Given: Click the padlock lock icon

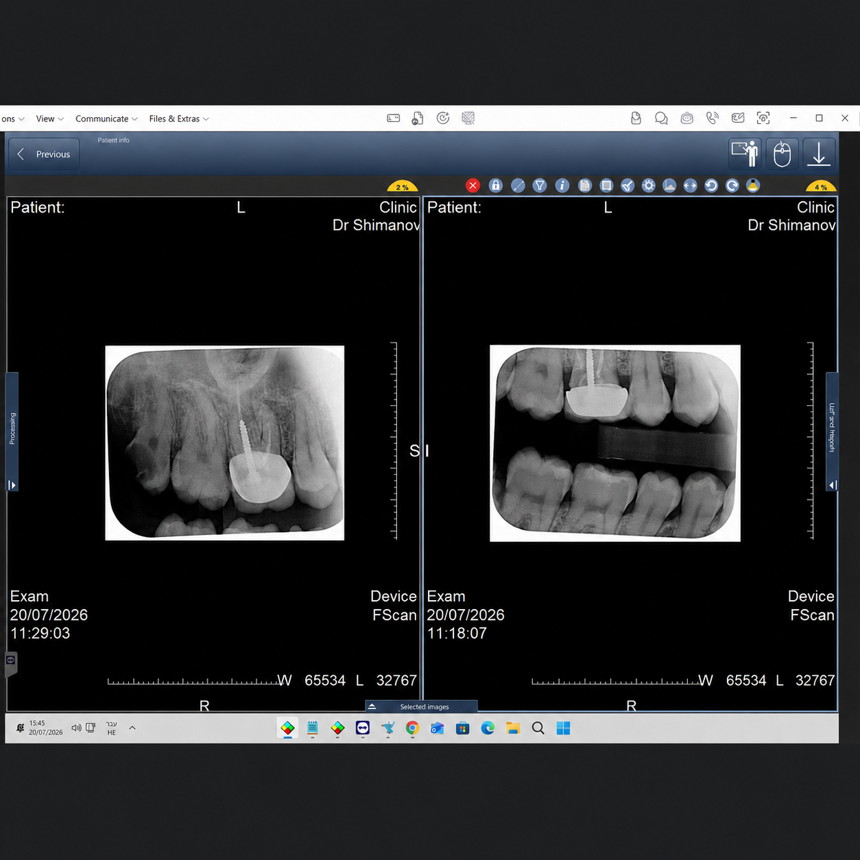Looking at the screenshot, I should click(495, 186).
